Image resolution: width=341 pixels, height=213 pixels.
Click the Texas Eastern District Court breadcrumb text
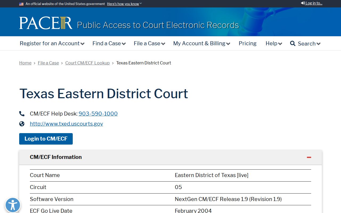point(144,63)
